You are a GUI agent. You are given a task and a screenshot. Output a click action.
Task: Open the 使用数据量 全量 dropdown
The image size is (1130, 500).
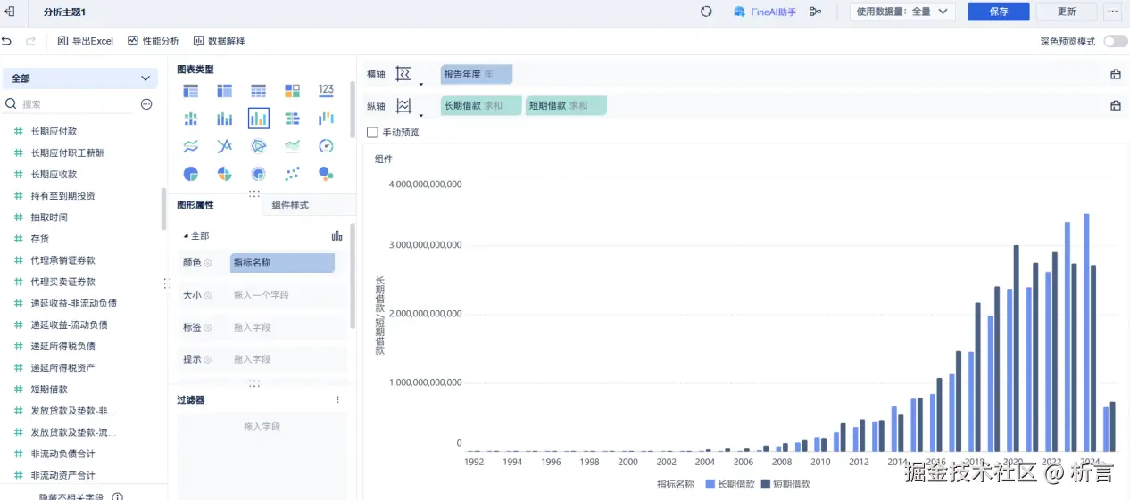902,12
